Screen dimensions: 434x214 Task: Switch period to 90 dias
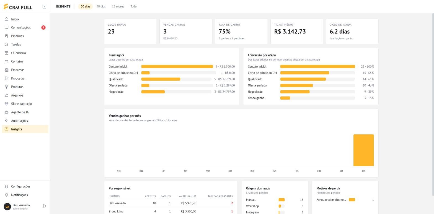[x=101, y=6]
